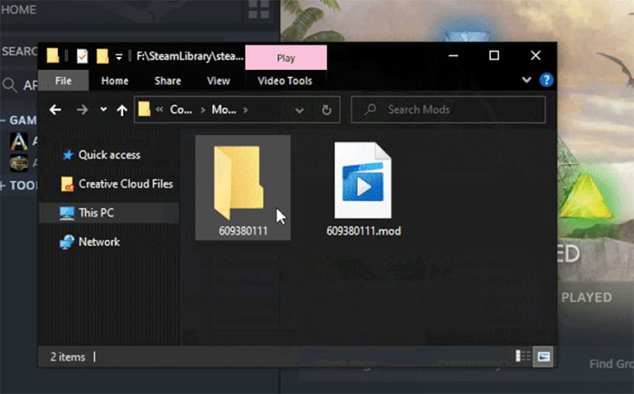634x394 pixels.
Task: Open the File menu
Action: [x=63, y=81]
